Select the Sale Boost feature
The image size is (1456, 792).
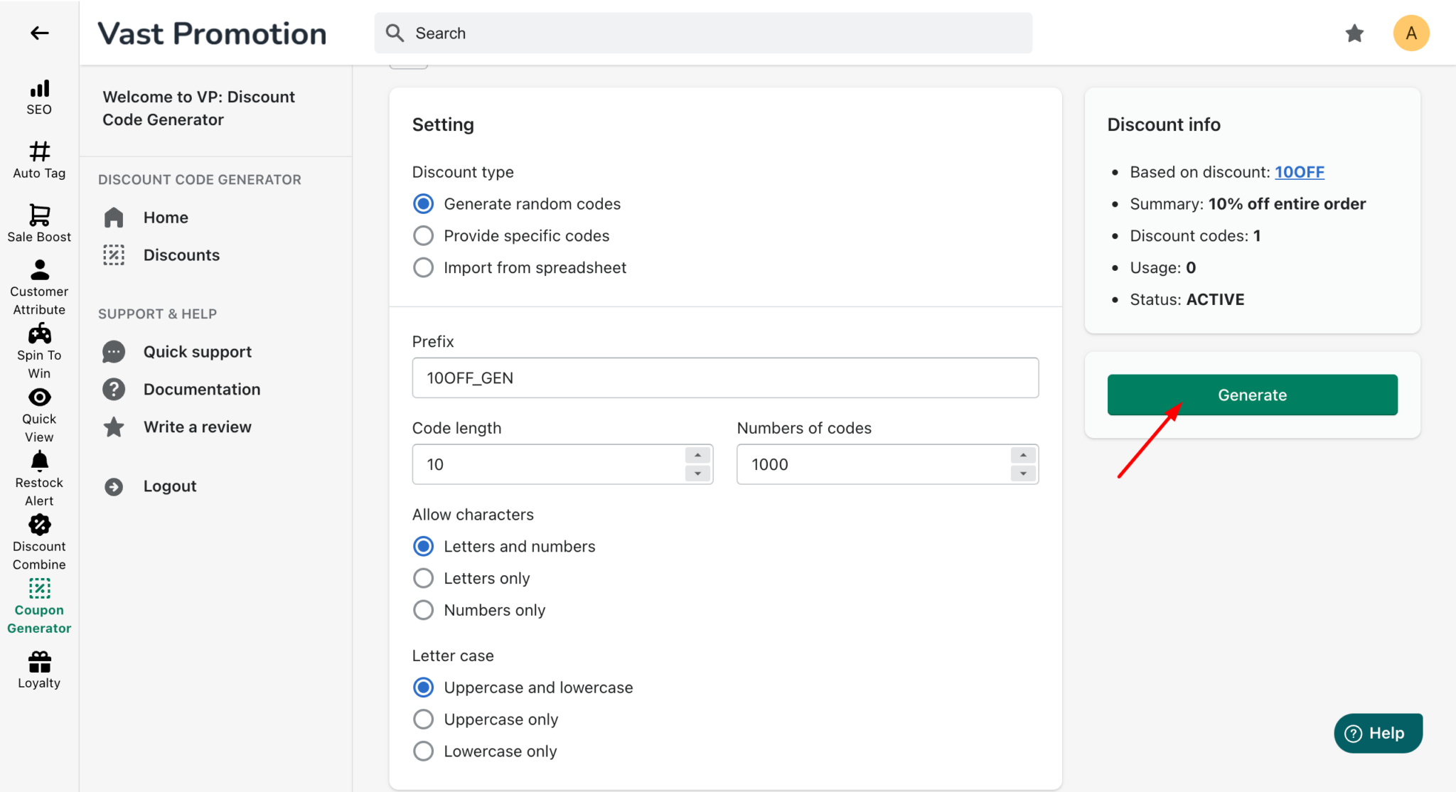pos(39,223)
